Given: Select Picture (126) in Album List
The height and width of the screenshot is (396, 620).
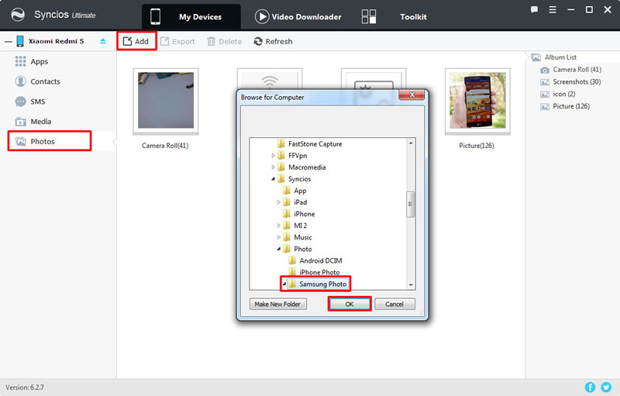Looking at the screenshot, I should 565,106.
